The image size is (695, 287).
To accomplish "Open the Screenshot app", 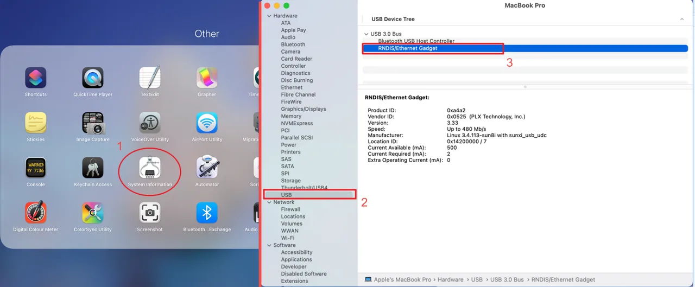I will [150, 213].
